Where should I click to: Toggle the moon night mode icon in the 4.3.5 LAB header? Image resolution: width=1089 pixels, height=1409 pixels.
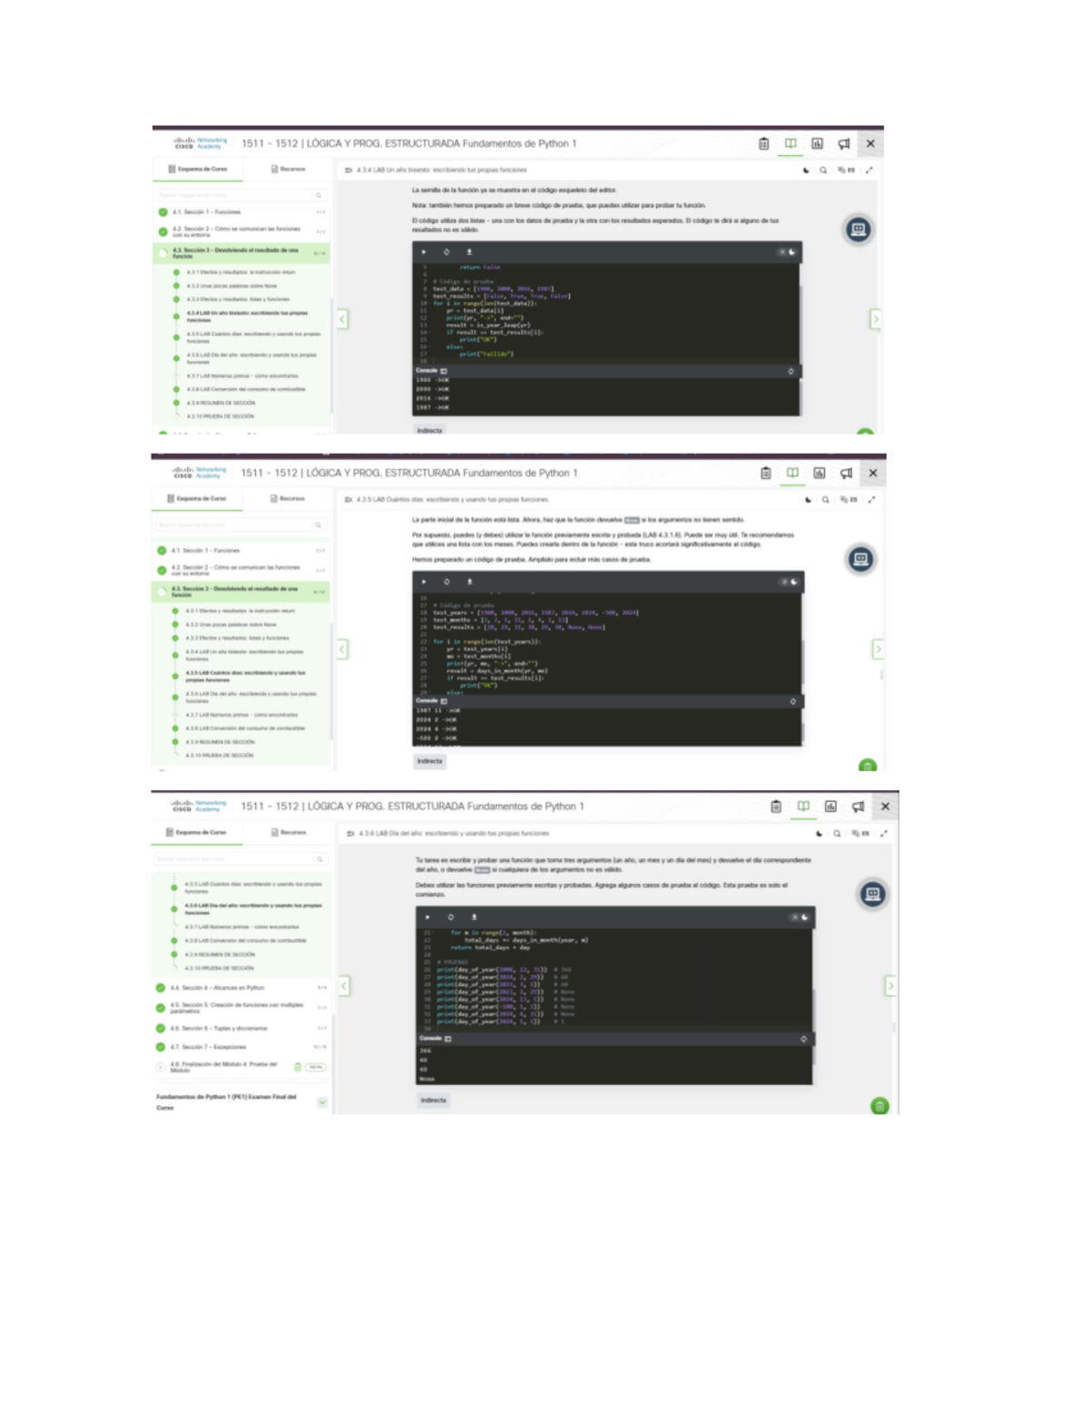point(808,500)
